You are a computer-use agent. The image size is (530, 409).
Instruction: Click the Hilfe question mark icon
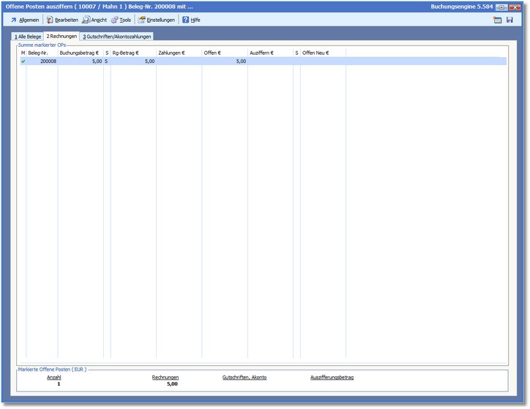pos(185,20)
